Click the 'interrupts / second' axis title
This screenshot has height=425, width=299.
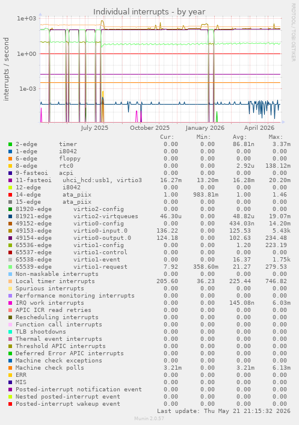6,69
